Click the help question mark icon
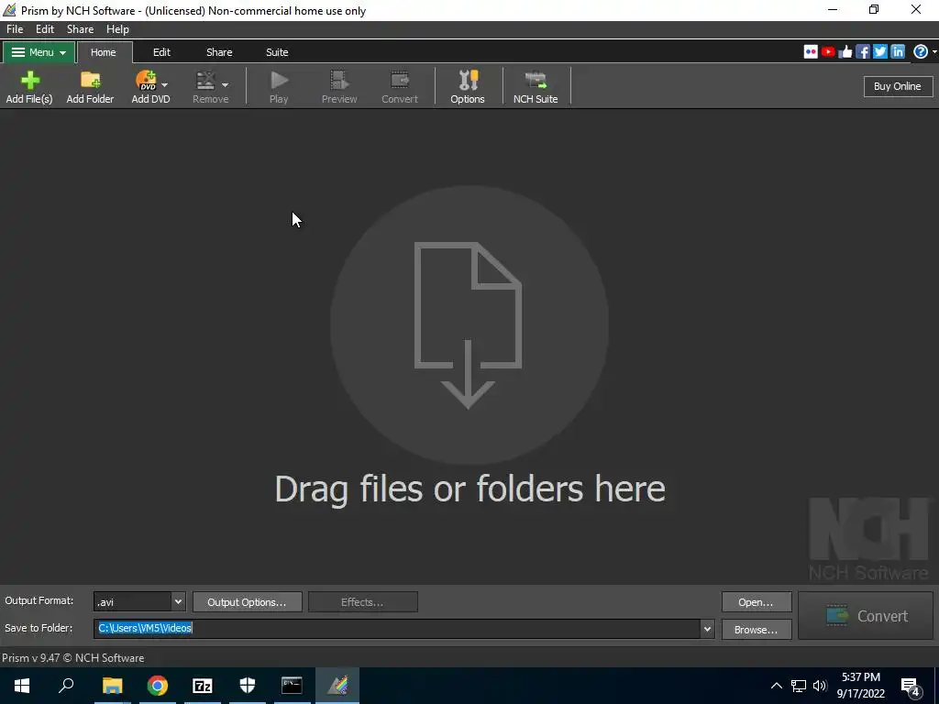The image size is (939, 704). [x=921, y=52]
